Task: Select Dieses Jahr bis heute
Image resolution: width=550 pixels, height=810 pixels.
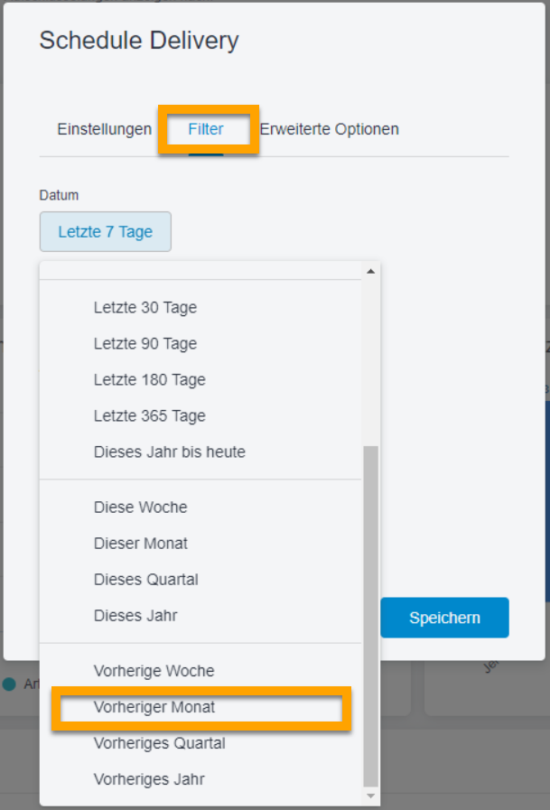Action: pyautogui.click(x=169, y=452)
